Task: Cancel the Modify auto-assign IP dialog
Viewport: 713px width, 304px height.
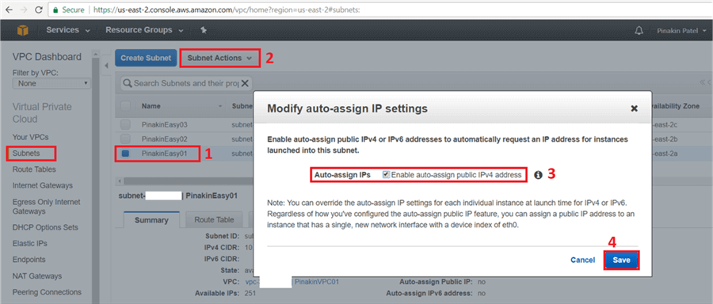Action: [x=582, y=260]
